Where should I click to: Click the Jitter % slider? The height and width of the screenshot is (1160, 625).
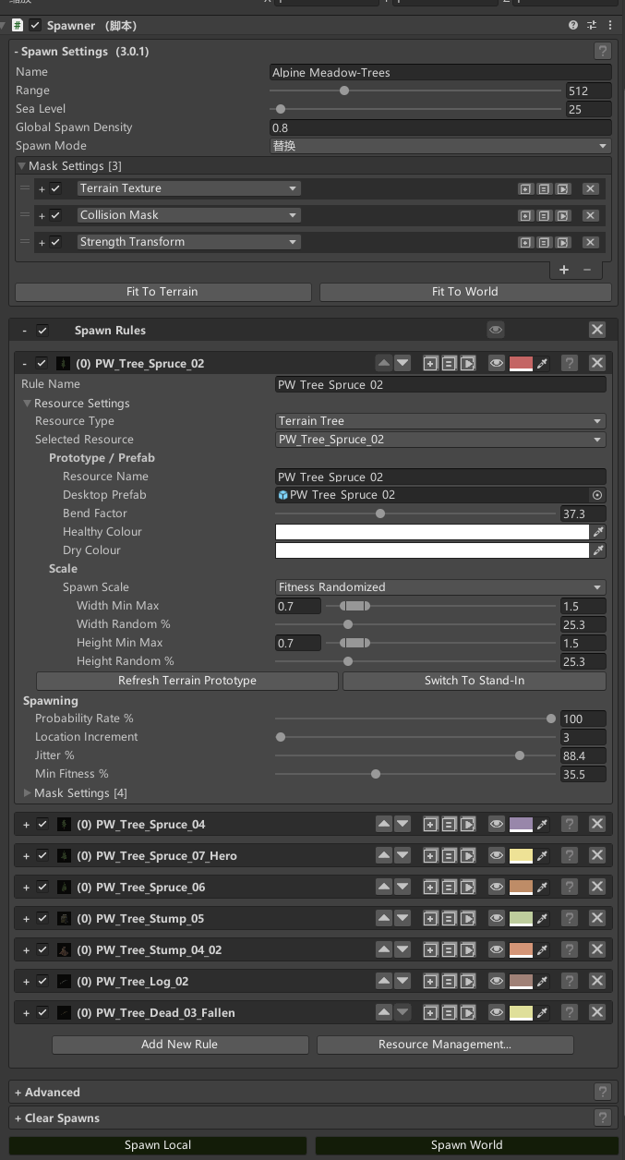tap(415, 755)
